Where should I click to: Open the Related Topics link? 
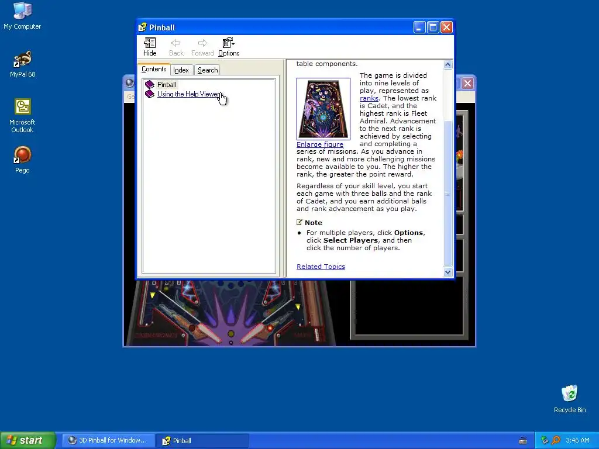point(321,267)
